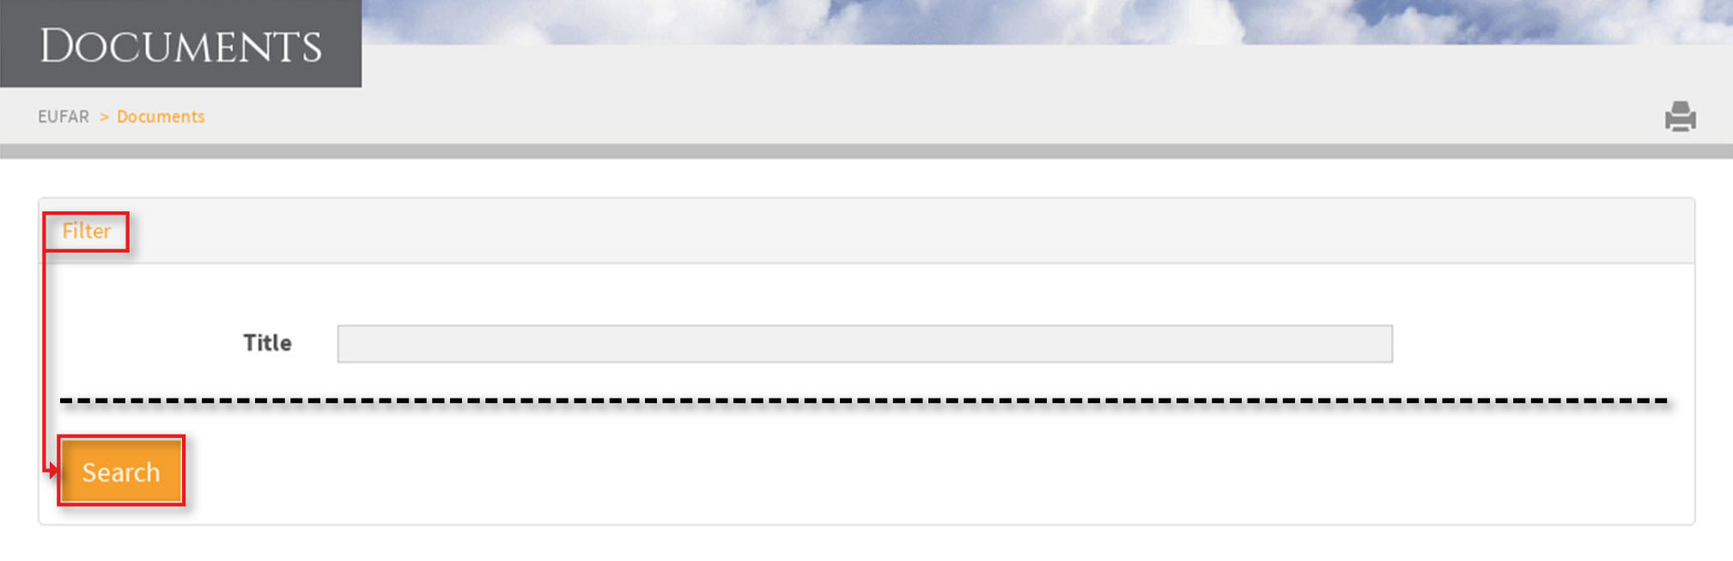Place the cursor in the document Title box

[x=865, y=344]
